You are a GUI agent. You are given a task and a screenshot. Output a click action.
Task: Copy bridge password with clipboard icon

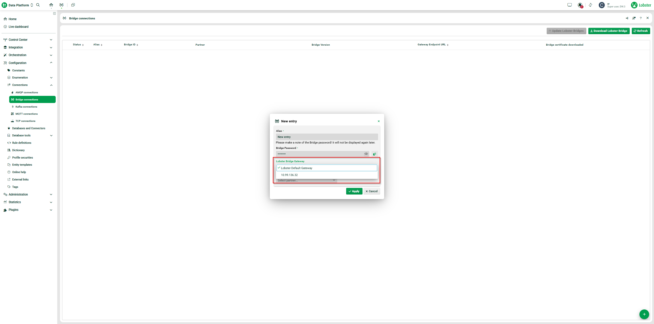(375, 154)
